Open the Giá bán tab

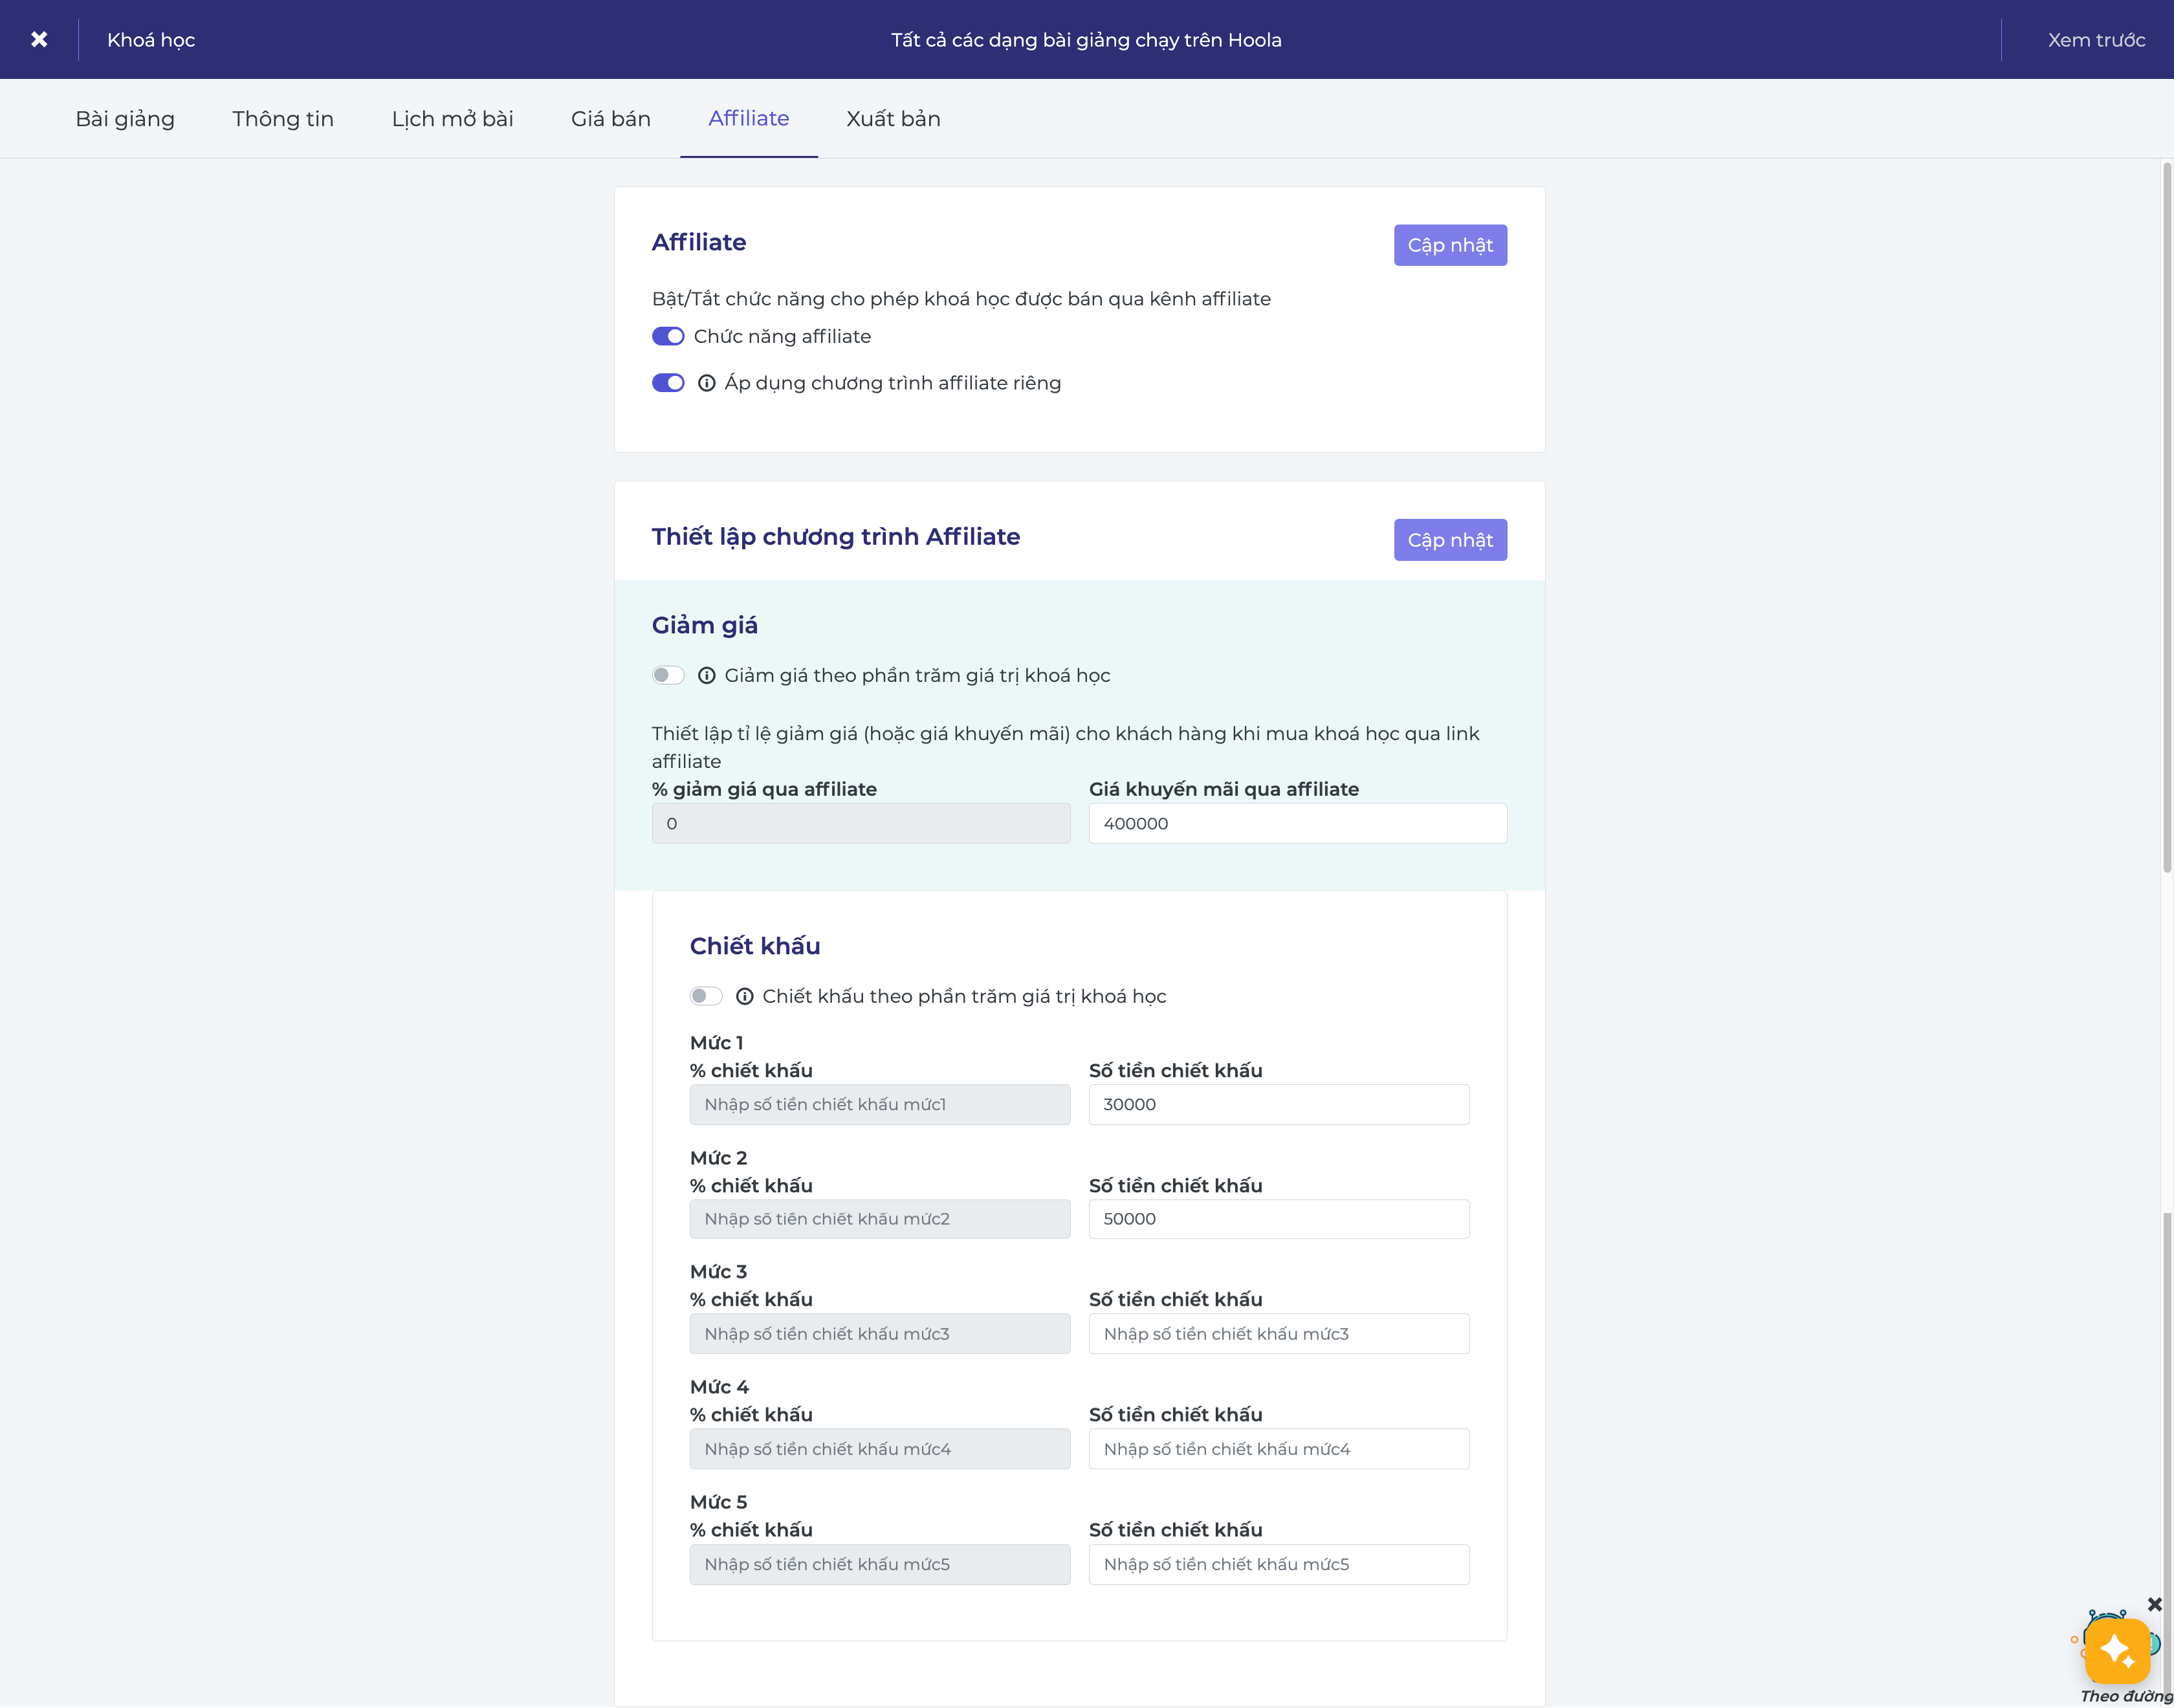[x=610, y=118]
